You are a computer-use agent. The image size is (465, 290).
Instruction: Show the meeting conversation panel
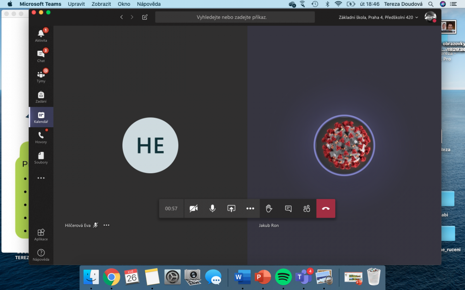pyautogui.click(x=288, y=208)
